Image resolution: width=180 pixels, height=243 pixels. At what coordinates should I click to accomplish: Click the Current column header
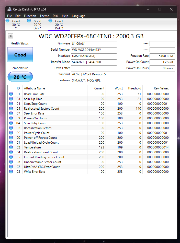tap(97, 88)
